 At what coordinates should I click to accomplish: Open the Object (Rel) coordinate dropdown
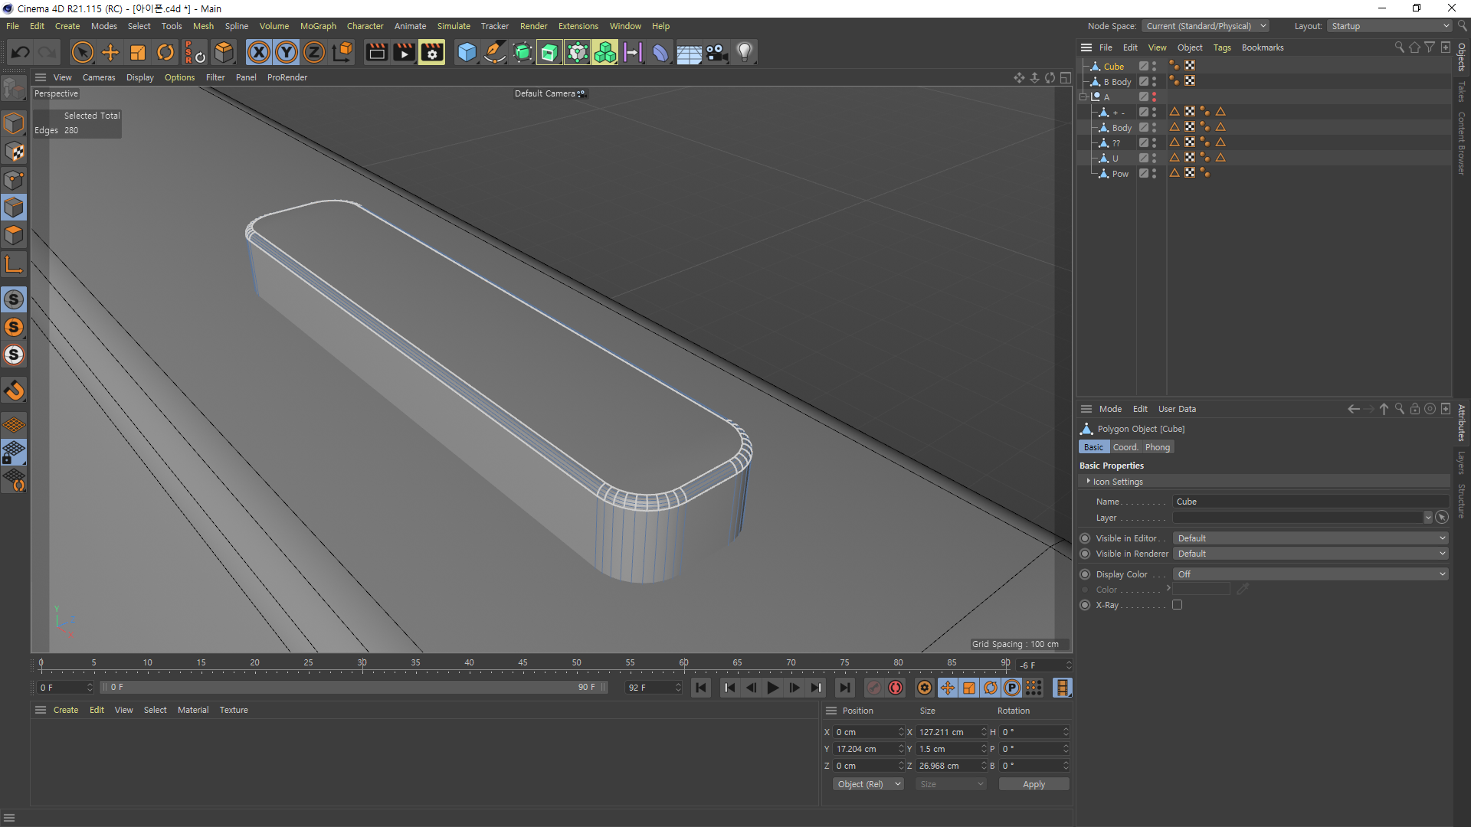coord(868,784)
